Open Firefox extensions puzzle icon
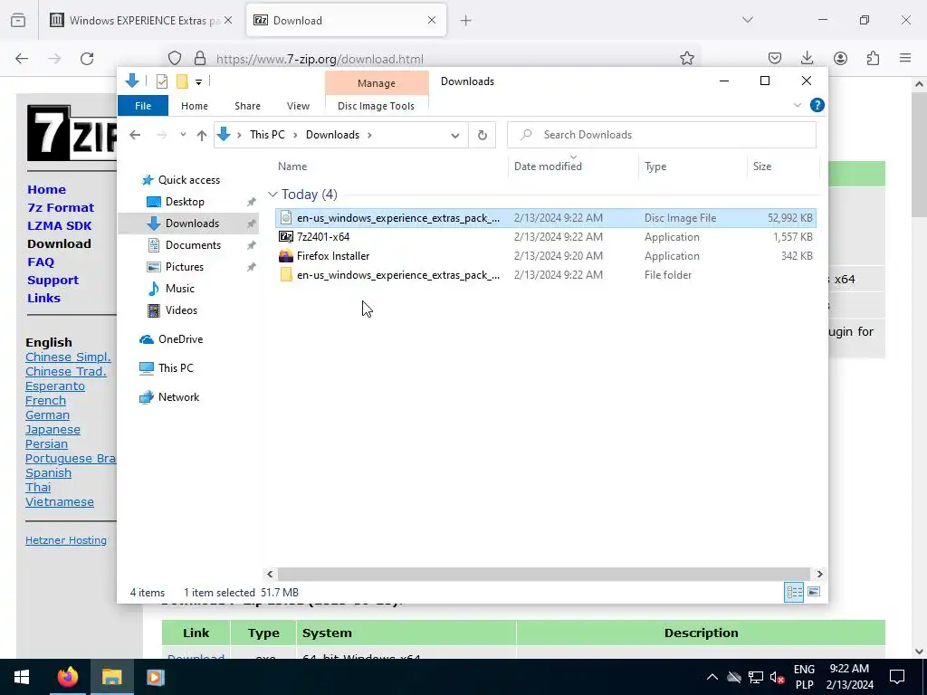This screenshot has height=695, width=927. click(873, 58)
